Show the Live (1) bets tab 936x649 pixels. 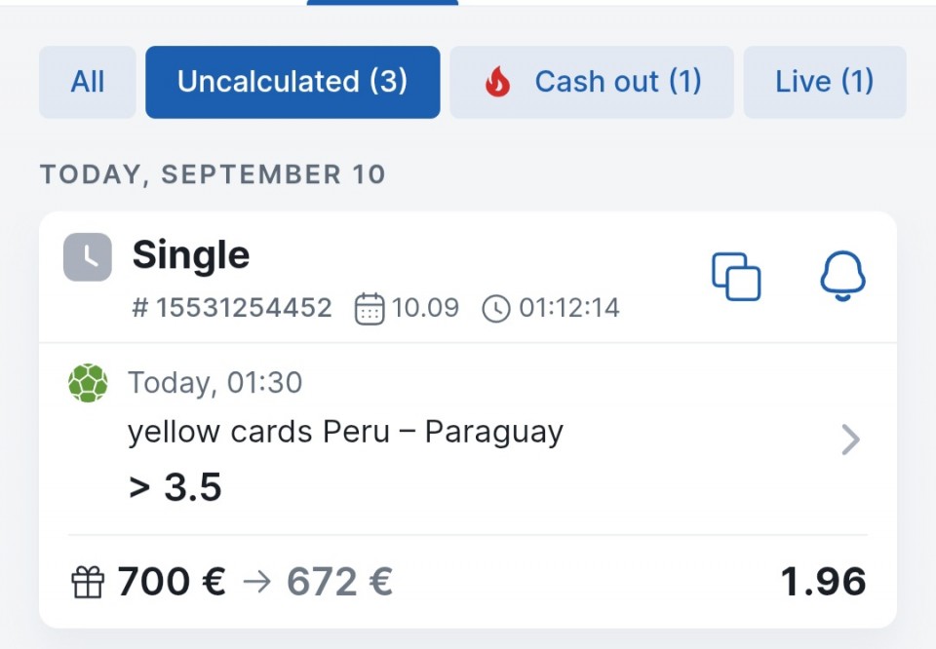825,82
